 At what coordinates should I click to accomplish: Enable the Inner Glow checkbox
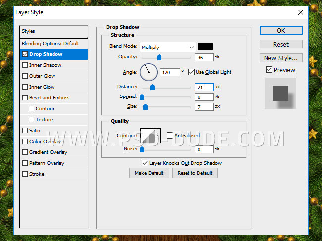[x=25, y=87]
